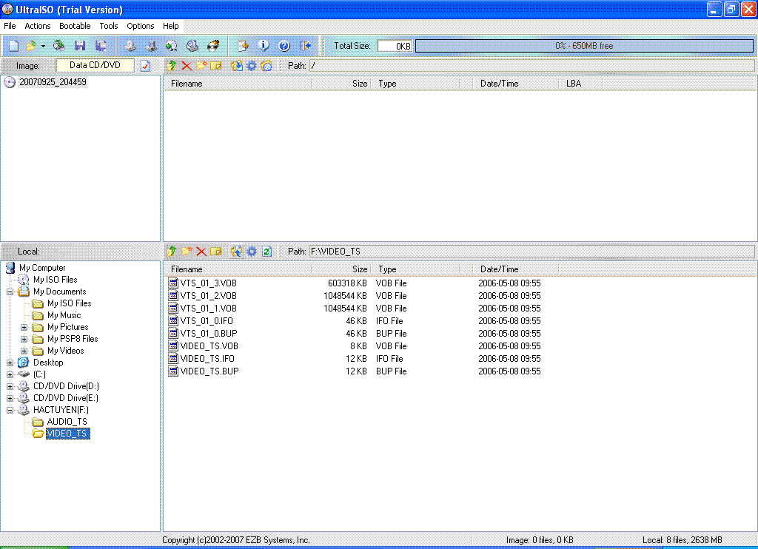Click the local Path field F:\VIDEO_TS

531,252
